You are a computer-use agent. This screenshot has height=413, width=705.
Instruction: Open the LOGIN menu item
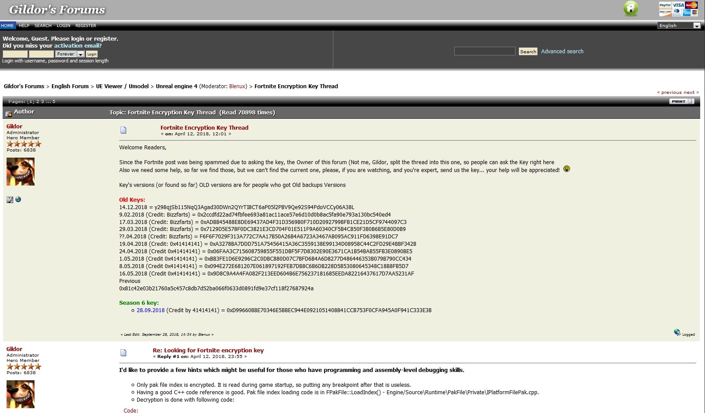pyautogui.click(x=63, y=25)
